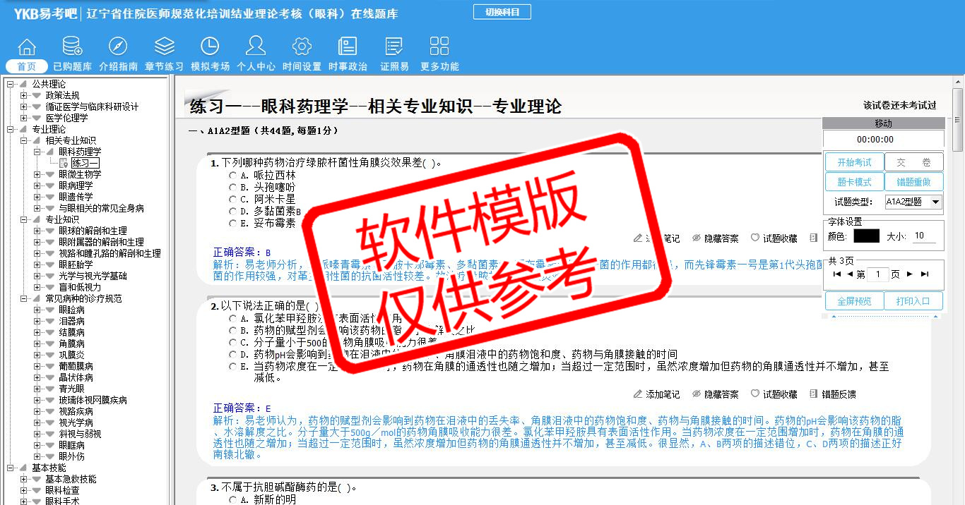
Task: Open the 时事政治 news icon
Action: click(348, 47)
